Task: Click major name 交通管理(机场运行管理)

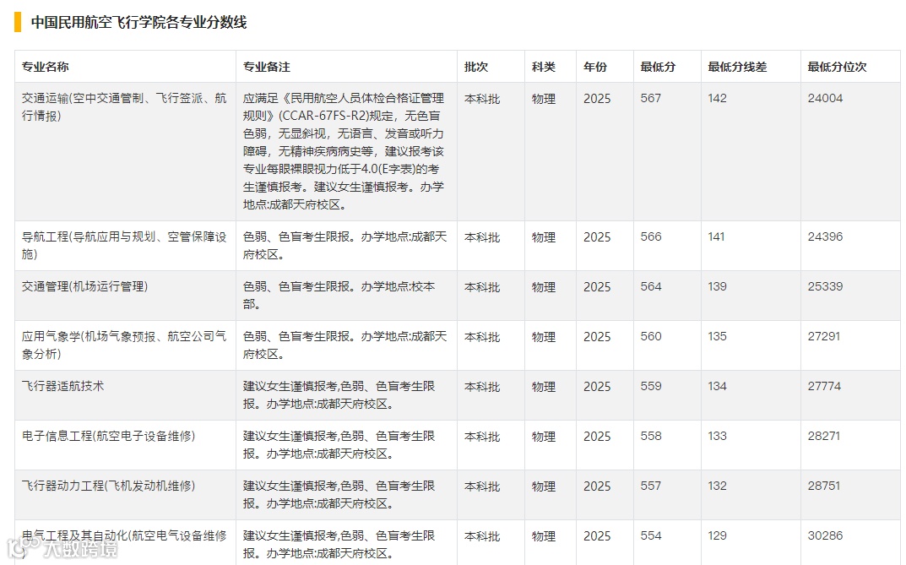Action: click(x=85, y=286)
